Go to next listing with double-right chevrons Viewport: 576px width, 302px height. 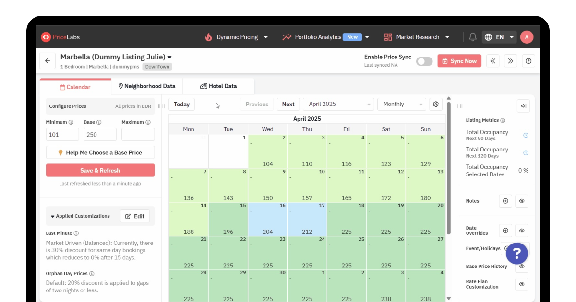coord(511,61)
